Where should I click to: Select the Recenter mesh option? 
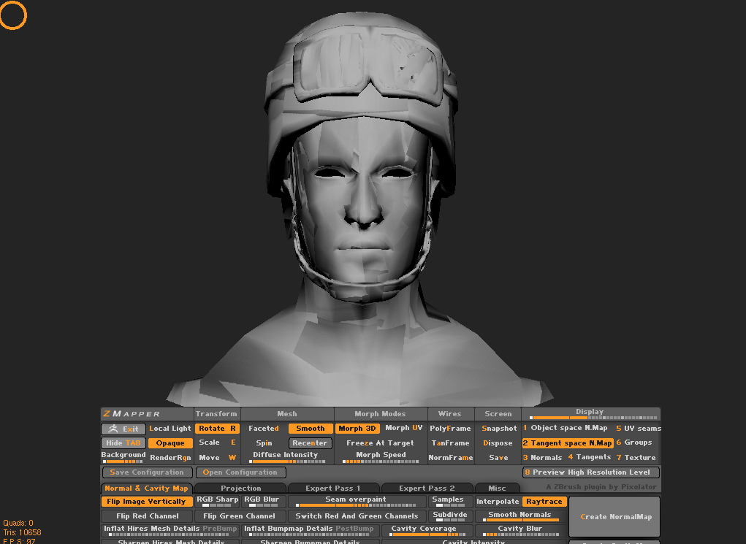[x=310, y=443]
